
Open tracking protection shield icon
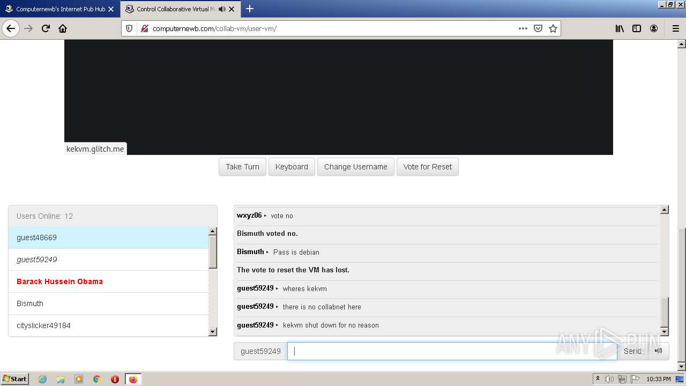coord(129,28)
